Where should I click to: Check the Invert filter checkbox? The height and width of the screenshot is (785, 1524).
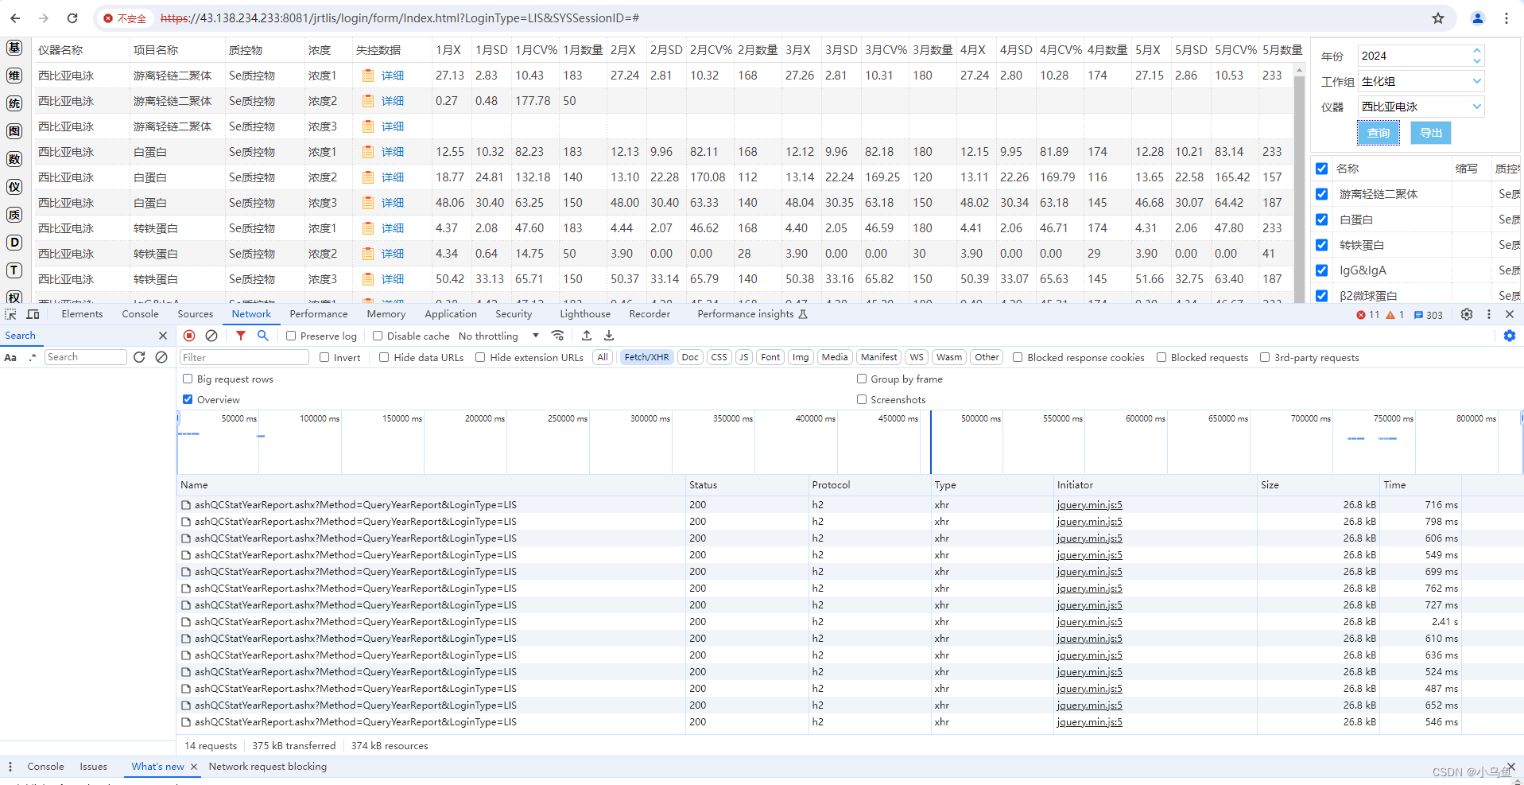[324, 357]
